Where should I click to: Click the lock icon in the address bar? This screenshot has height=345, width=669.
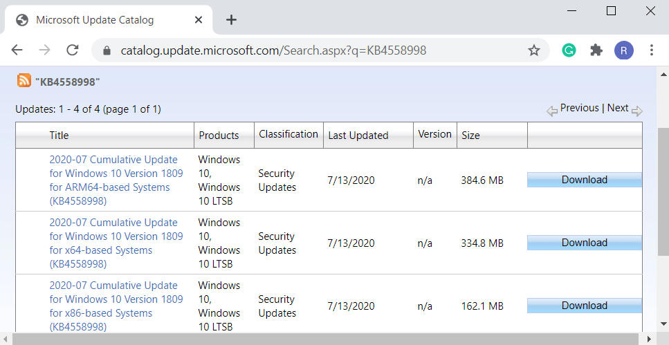click(107, 50)
